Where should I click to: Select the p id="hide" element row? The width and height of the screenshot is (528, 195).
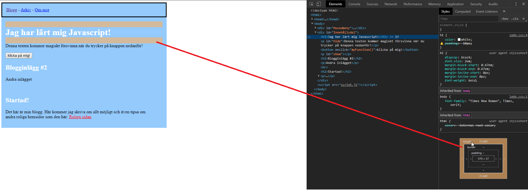click(373, 43)
